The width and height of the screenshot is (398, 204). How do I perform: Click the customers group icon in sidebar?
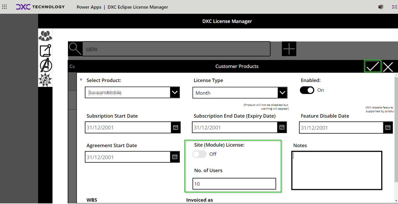pos(45,36)
